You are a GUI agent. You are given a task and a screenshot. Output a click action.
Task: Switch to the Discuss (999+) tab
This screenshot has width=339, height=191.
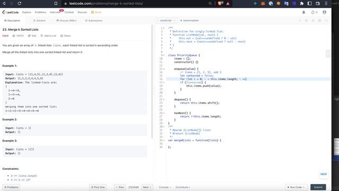coord(67,21)
